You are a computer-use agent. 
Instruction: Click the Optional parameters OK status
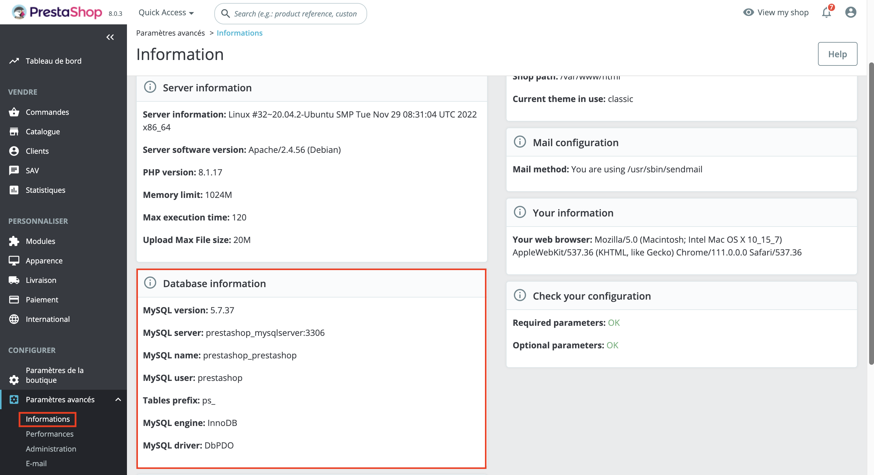click(613, 345)
